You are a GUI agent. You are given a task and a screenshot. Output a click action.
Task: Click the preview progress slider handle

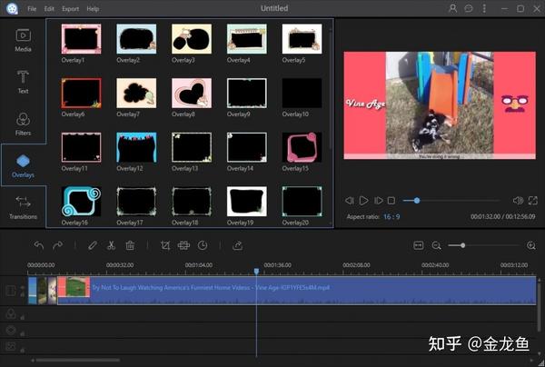coord(417,201)
